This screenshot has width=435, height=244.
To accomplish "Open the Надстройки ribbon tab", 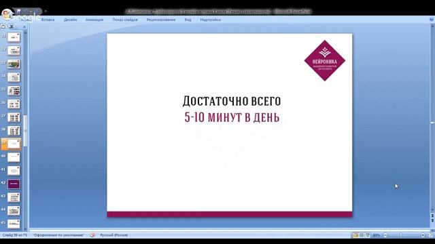I will (210, 20).
